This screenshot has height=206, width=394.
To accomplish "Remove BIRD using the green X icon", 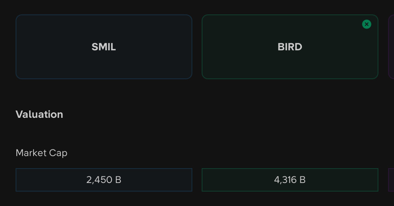I will 366,24.
